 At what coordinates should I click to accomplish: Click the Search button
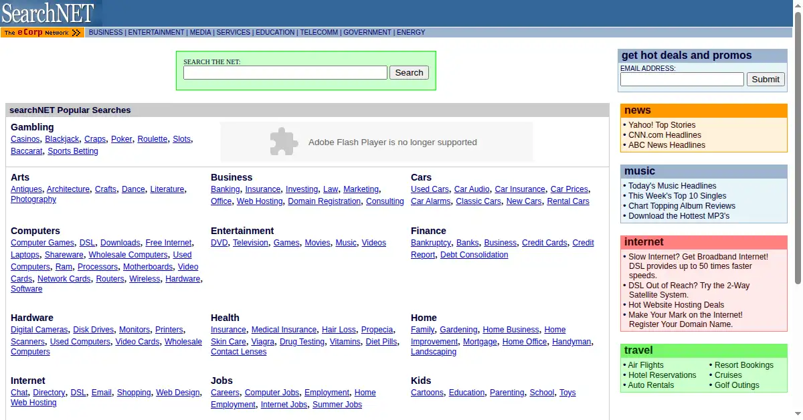pyautogui.click(x=409, y=72)
